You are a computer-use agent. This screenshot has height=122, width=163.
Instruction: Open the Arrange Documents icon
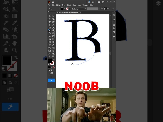click(x=99, y=2)
